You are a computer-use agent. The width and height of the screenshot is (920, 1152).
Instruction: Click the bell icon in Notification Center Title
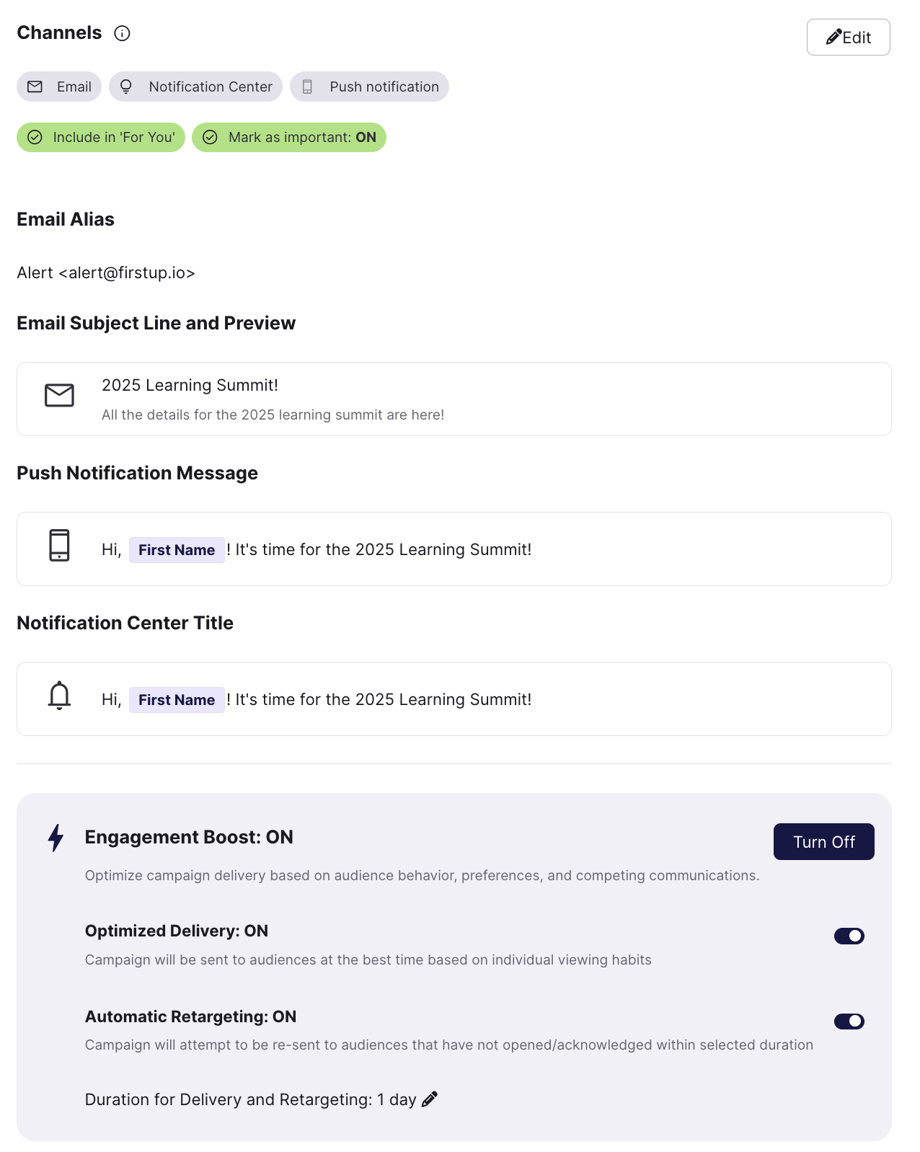tap(59, 695)
